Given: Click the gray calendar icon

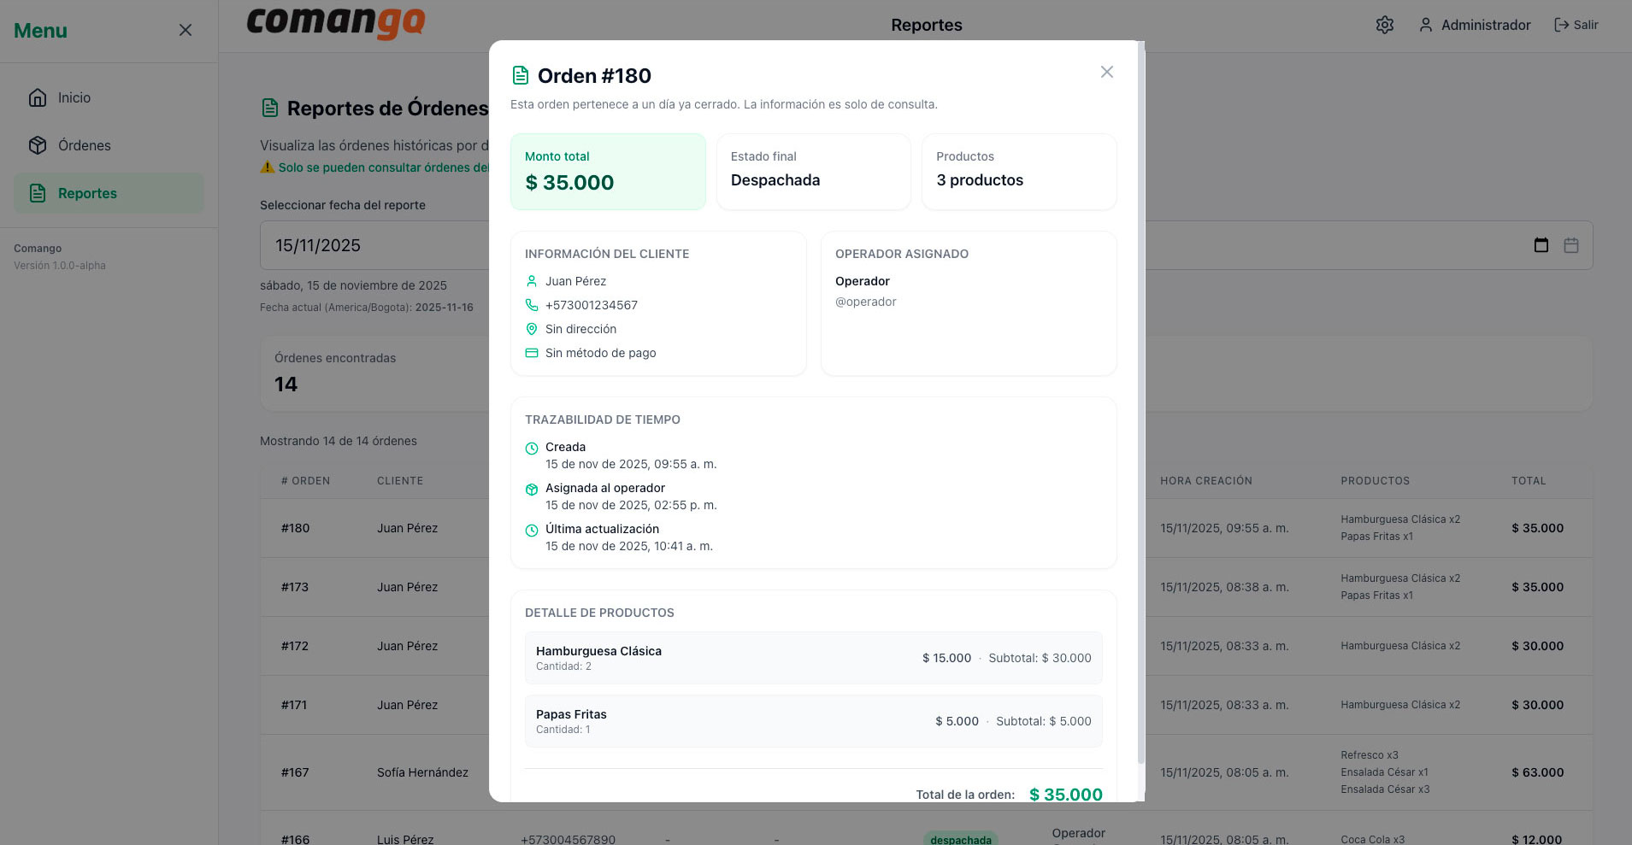Looking at the screenshot, I should point(1570,245).
